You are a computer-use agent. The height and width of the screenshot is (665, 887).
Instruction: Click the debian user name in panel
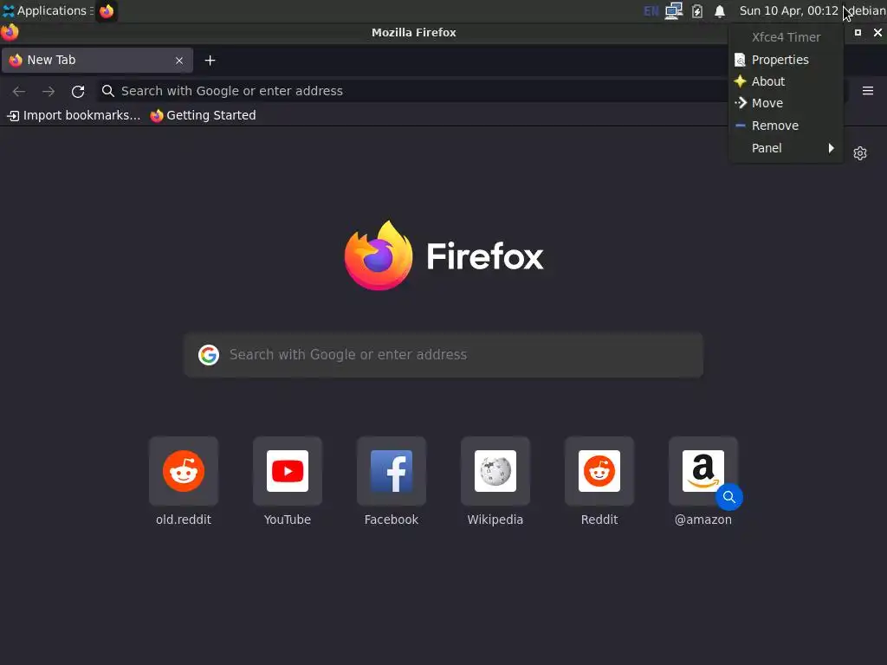(866, 10)
